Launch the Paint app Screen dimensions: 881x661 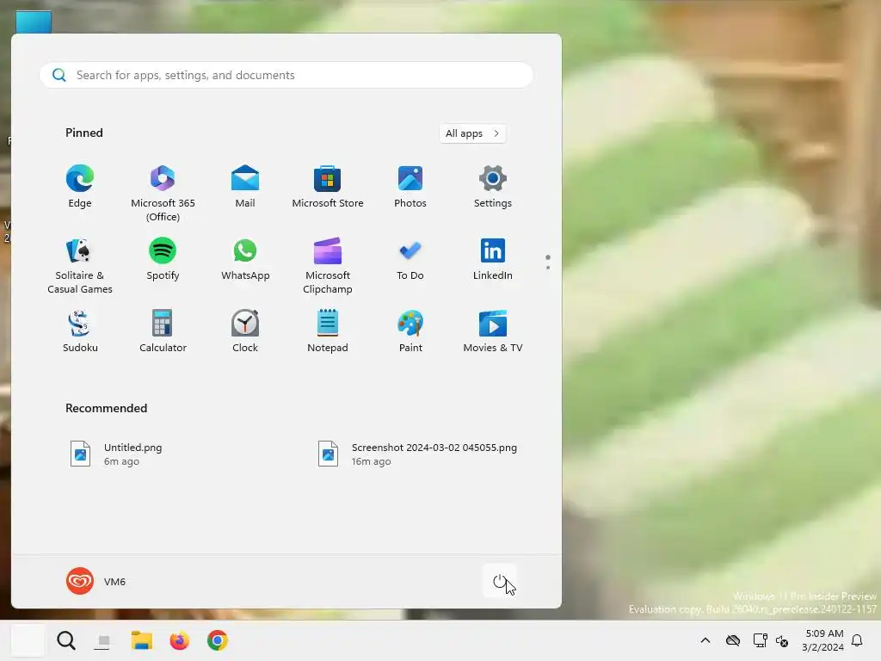coord(410,331)
